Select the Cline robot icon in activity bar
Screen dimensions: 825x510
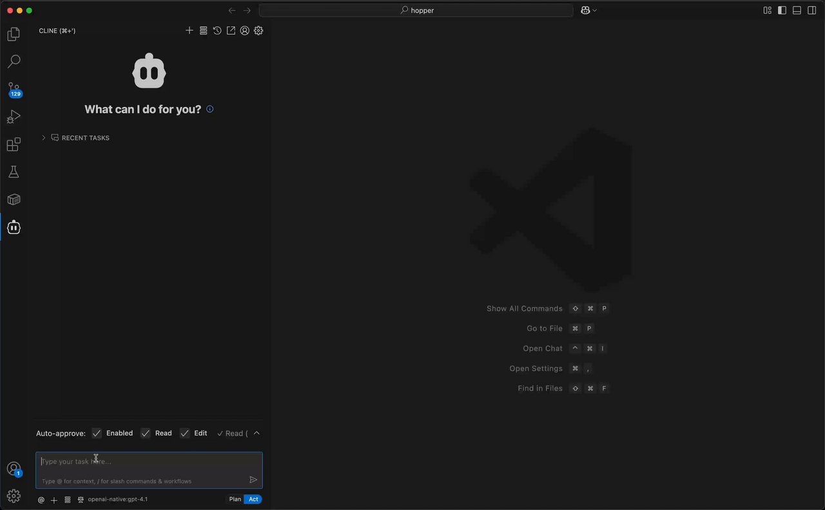click(x=14, y=227)
